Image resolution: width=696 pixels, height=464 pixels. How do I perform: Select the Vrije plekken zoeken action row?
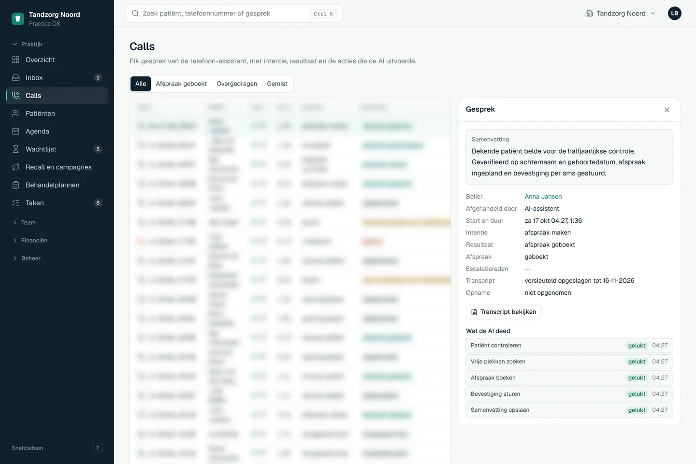[569, 362]
